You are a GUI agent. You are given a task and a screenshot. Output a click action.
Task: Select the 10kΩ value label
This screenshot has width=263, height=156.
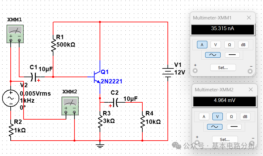[153, 122]
